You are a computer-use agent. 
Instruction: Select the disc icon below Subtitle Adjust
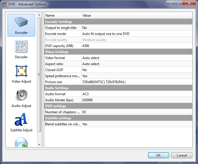(x=21, y=142)
